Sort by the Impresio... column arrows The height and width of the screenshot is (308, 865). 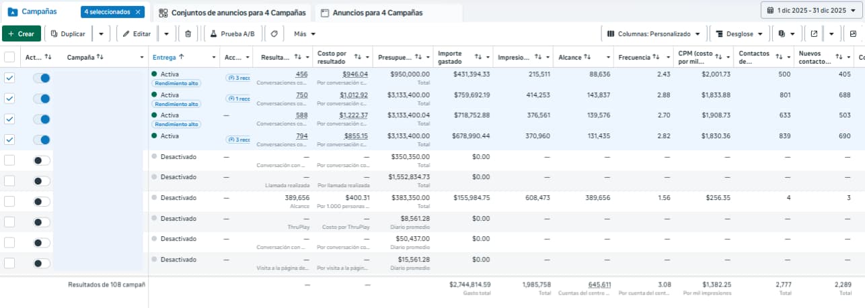click(x=538, y=57)
